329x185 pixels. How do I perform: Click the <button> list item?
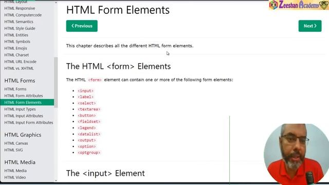[x=87, y=116]
